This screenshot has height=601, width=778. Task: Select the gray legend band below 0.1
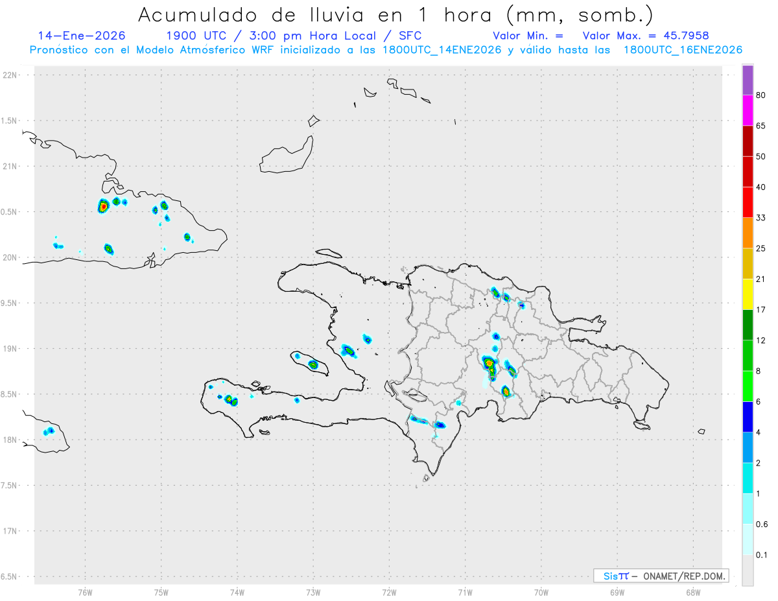[x=748, y=571]
